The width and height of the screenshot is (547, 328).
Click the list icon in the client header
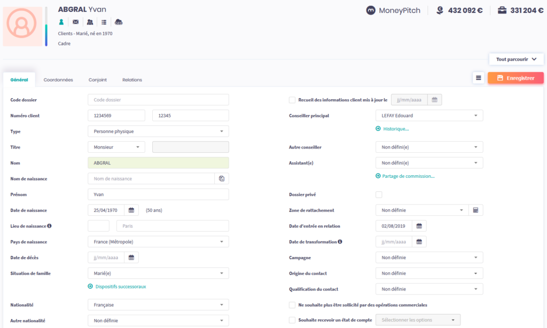tap(104, 22)
